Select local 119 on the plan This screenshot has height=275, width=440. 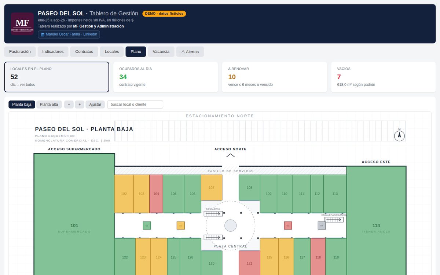tap(336, 257)
